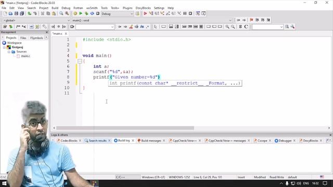333x187 pixels.
Task: Open the <global> scope dropdown
Action: [x=36, y=20]
